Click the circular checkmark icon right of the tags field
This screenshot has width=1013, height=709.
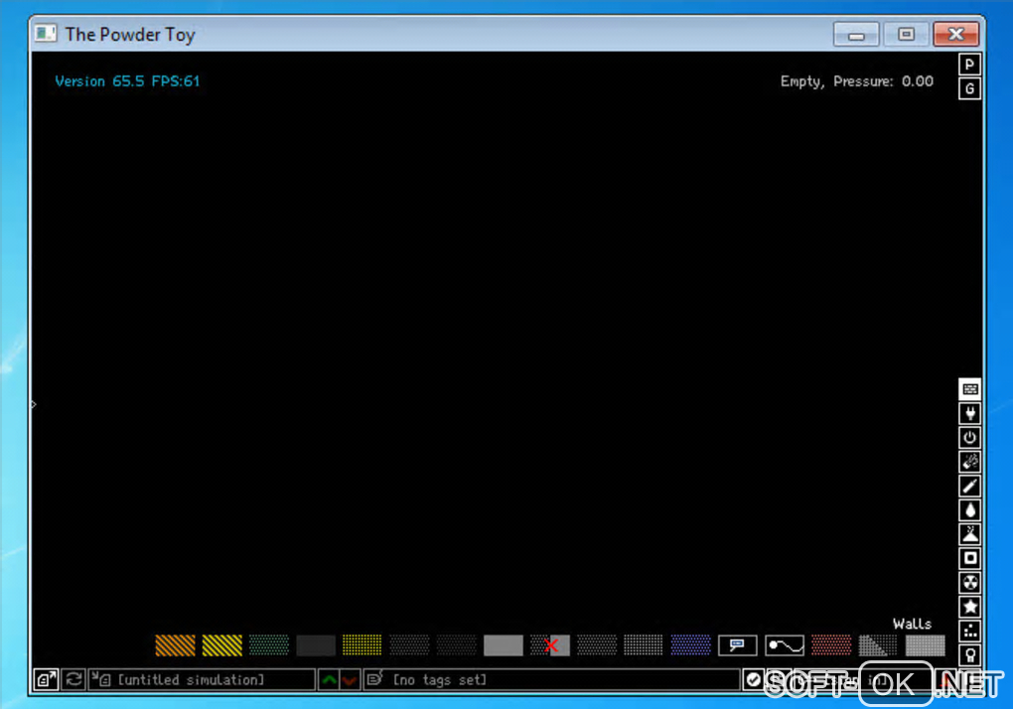753,680
